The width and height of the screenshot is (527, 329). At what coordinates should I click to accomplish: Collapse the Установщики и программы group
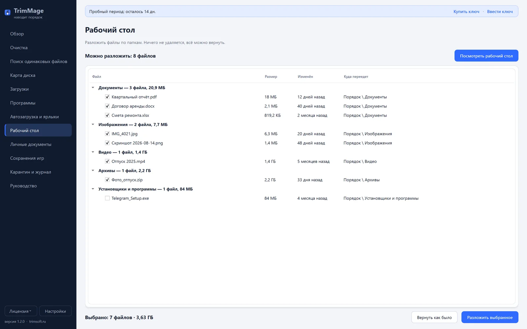point(93,189)
